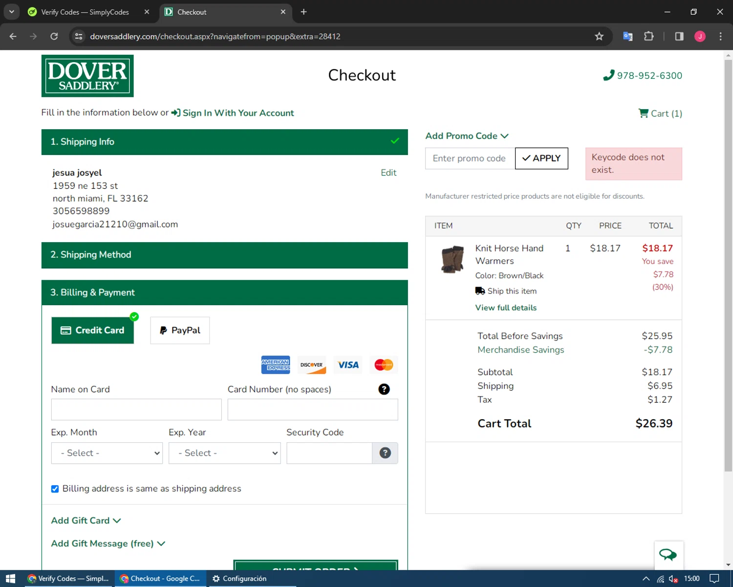Reload the current page

tap(54, 36)
